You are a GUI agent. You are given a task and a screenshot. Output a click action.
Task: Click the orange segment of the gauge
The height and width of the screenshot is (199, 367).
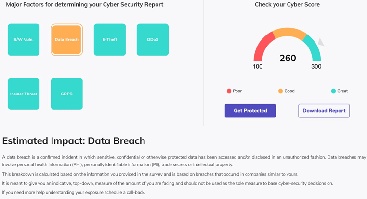pos(289,33)
